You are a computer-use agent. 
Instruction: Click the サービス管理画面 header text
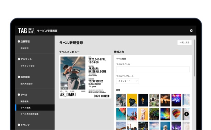point(47,31)
